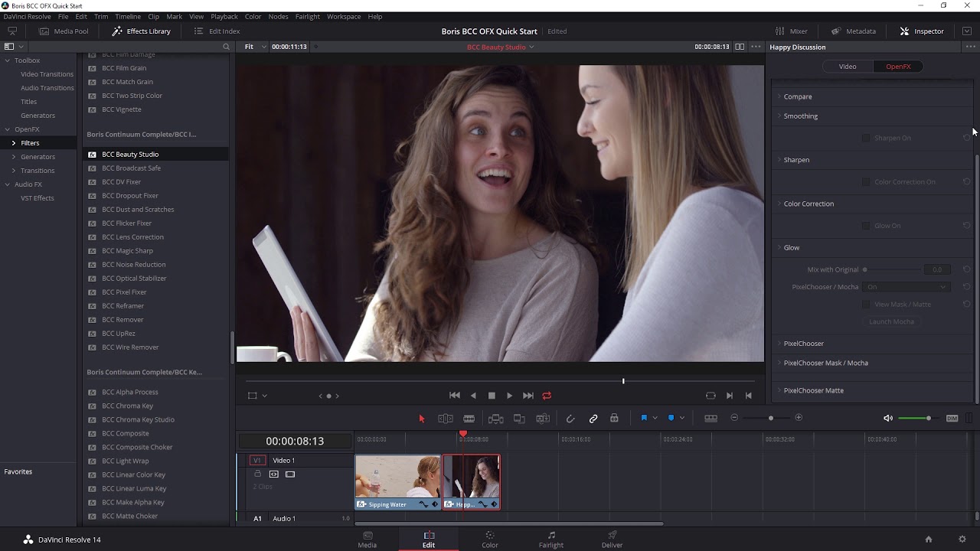This screenshot has width=980, height=551.
Task: Switch to the Video inspector tab
Action: point(848,67)
